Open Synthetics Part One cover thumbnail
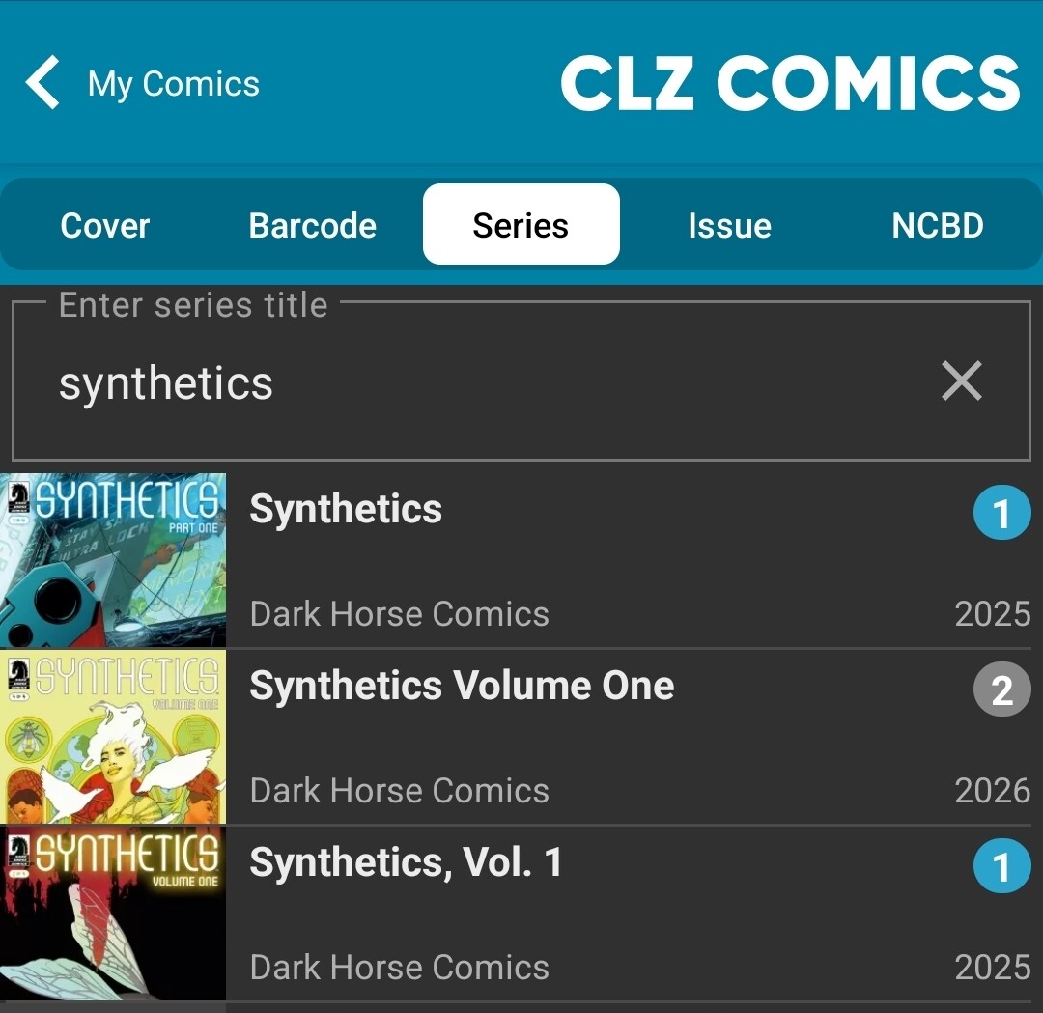1043x1013 pixels. coord(113,560)
